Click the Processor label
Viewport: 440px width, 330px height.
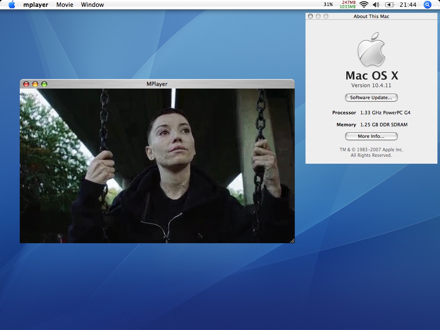tap(344, 113)
